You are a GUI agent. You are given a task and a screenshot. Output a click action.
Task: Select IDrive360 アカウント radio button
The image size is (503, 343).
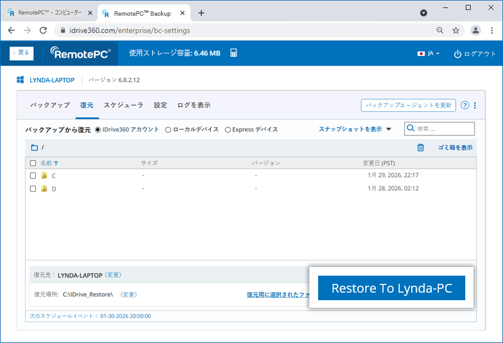[98, 130]
